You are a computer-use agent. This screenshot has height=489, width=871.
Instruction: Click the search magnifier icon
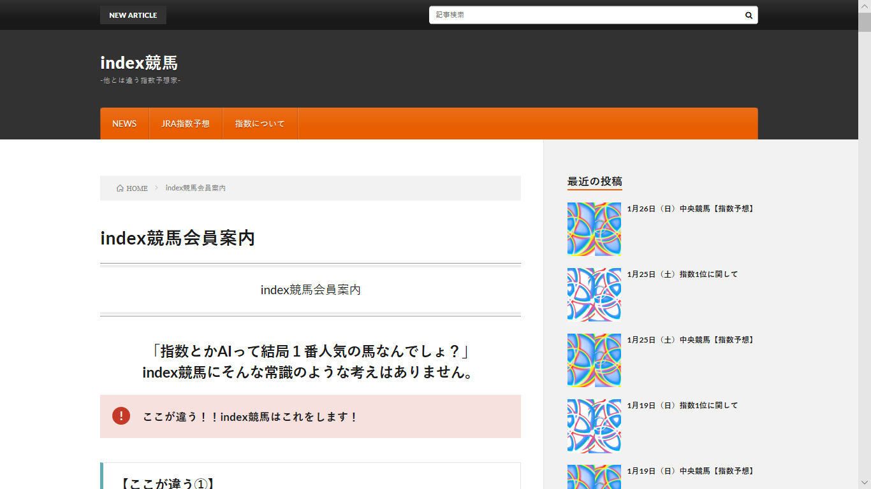749,15
